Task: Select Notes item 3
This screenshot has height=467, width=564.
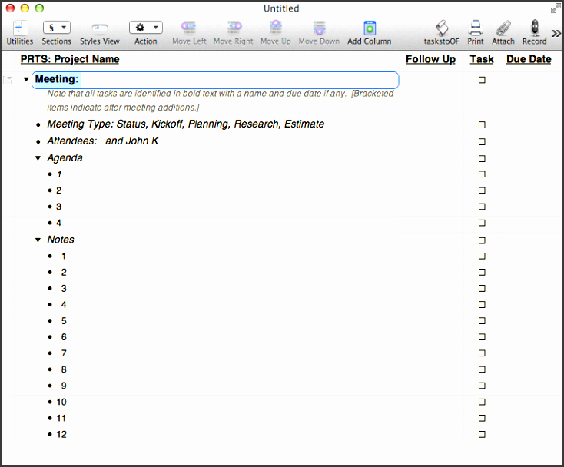Action: 64,288
